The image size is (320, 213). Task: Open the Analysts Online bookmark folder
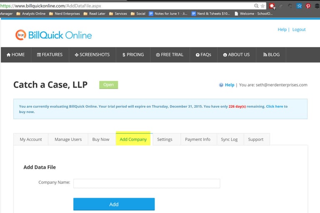pyautogui.click(x=31, y=14)
